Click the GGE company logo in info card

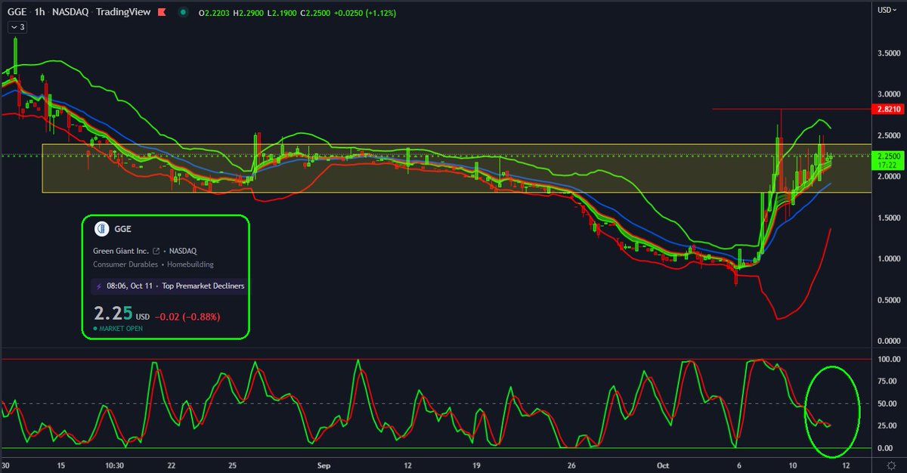click(x=101, y=230)
